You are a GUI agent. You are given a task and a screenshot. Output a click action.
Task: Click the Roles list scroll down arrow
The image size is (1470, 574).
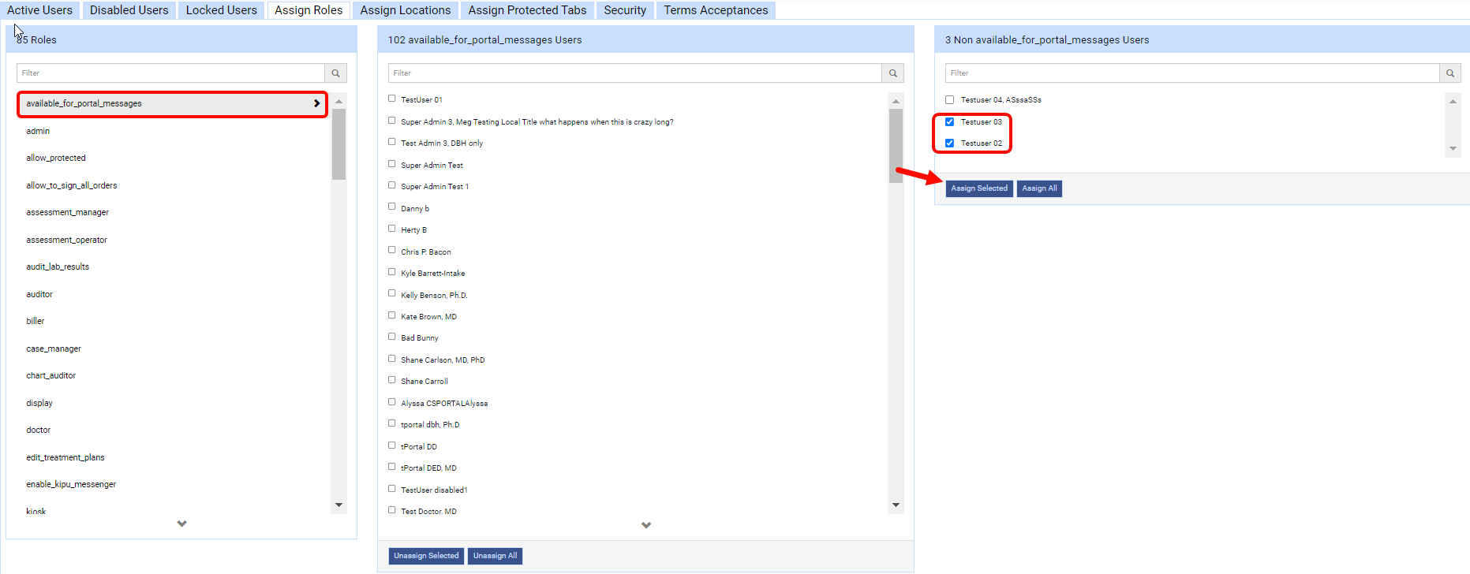point(339,505)
